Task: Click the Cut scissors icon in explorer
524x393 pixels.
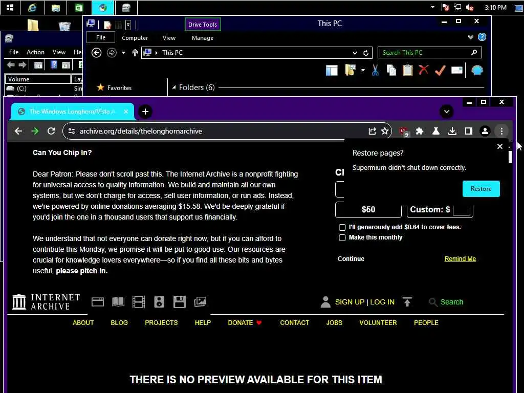Action: [x=375, y=71]
